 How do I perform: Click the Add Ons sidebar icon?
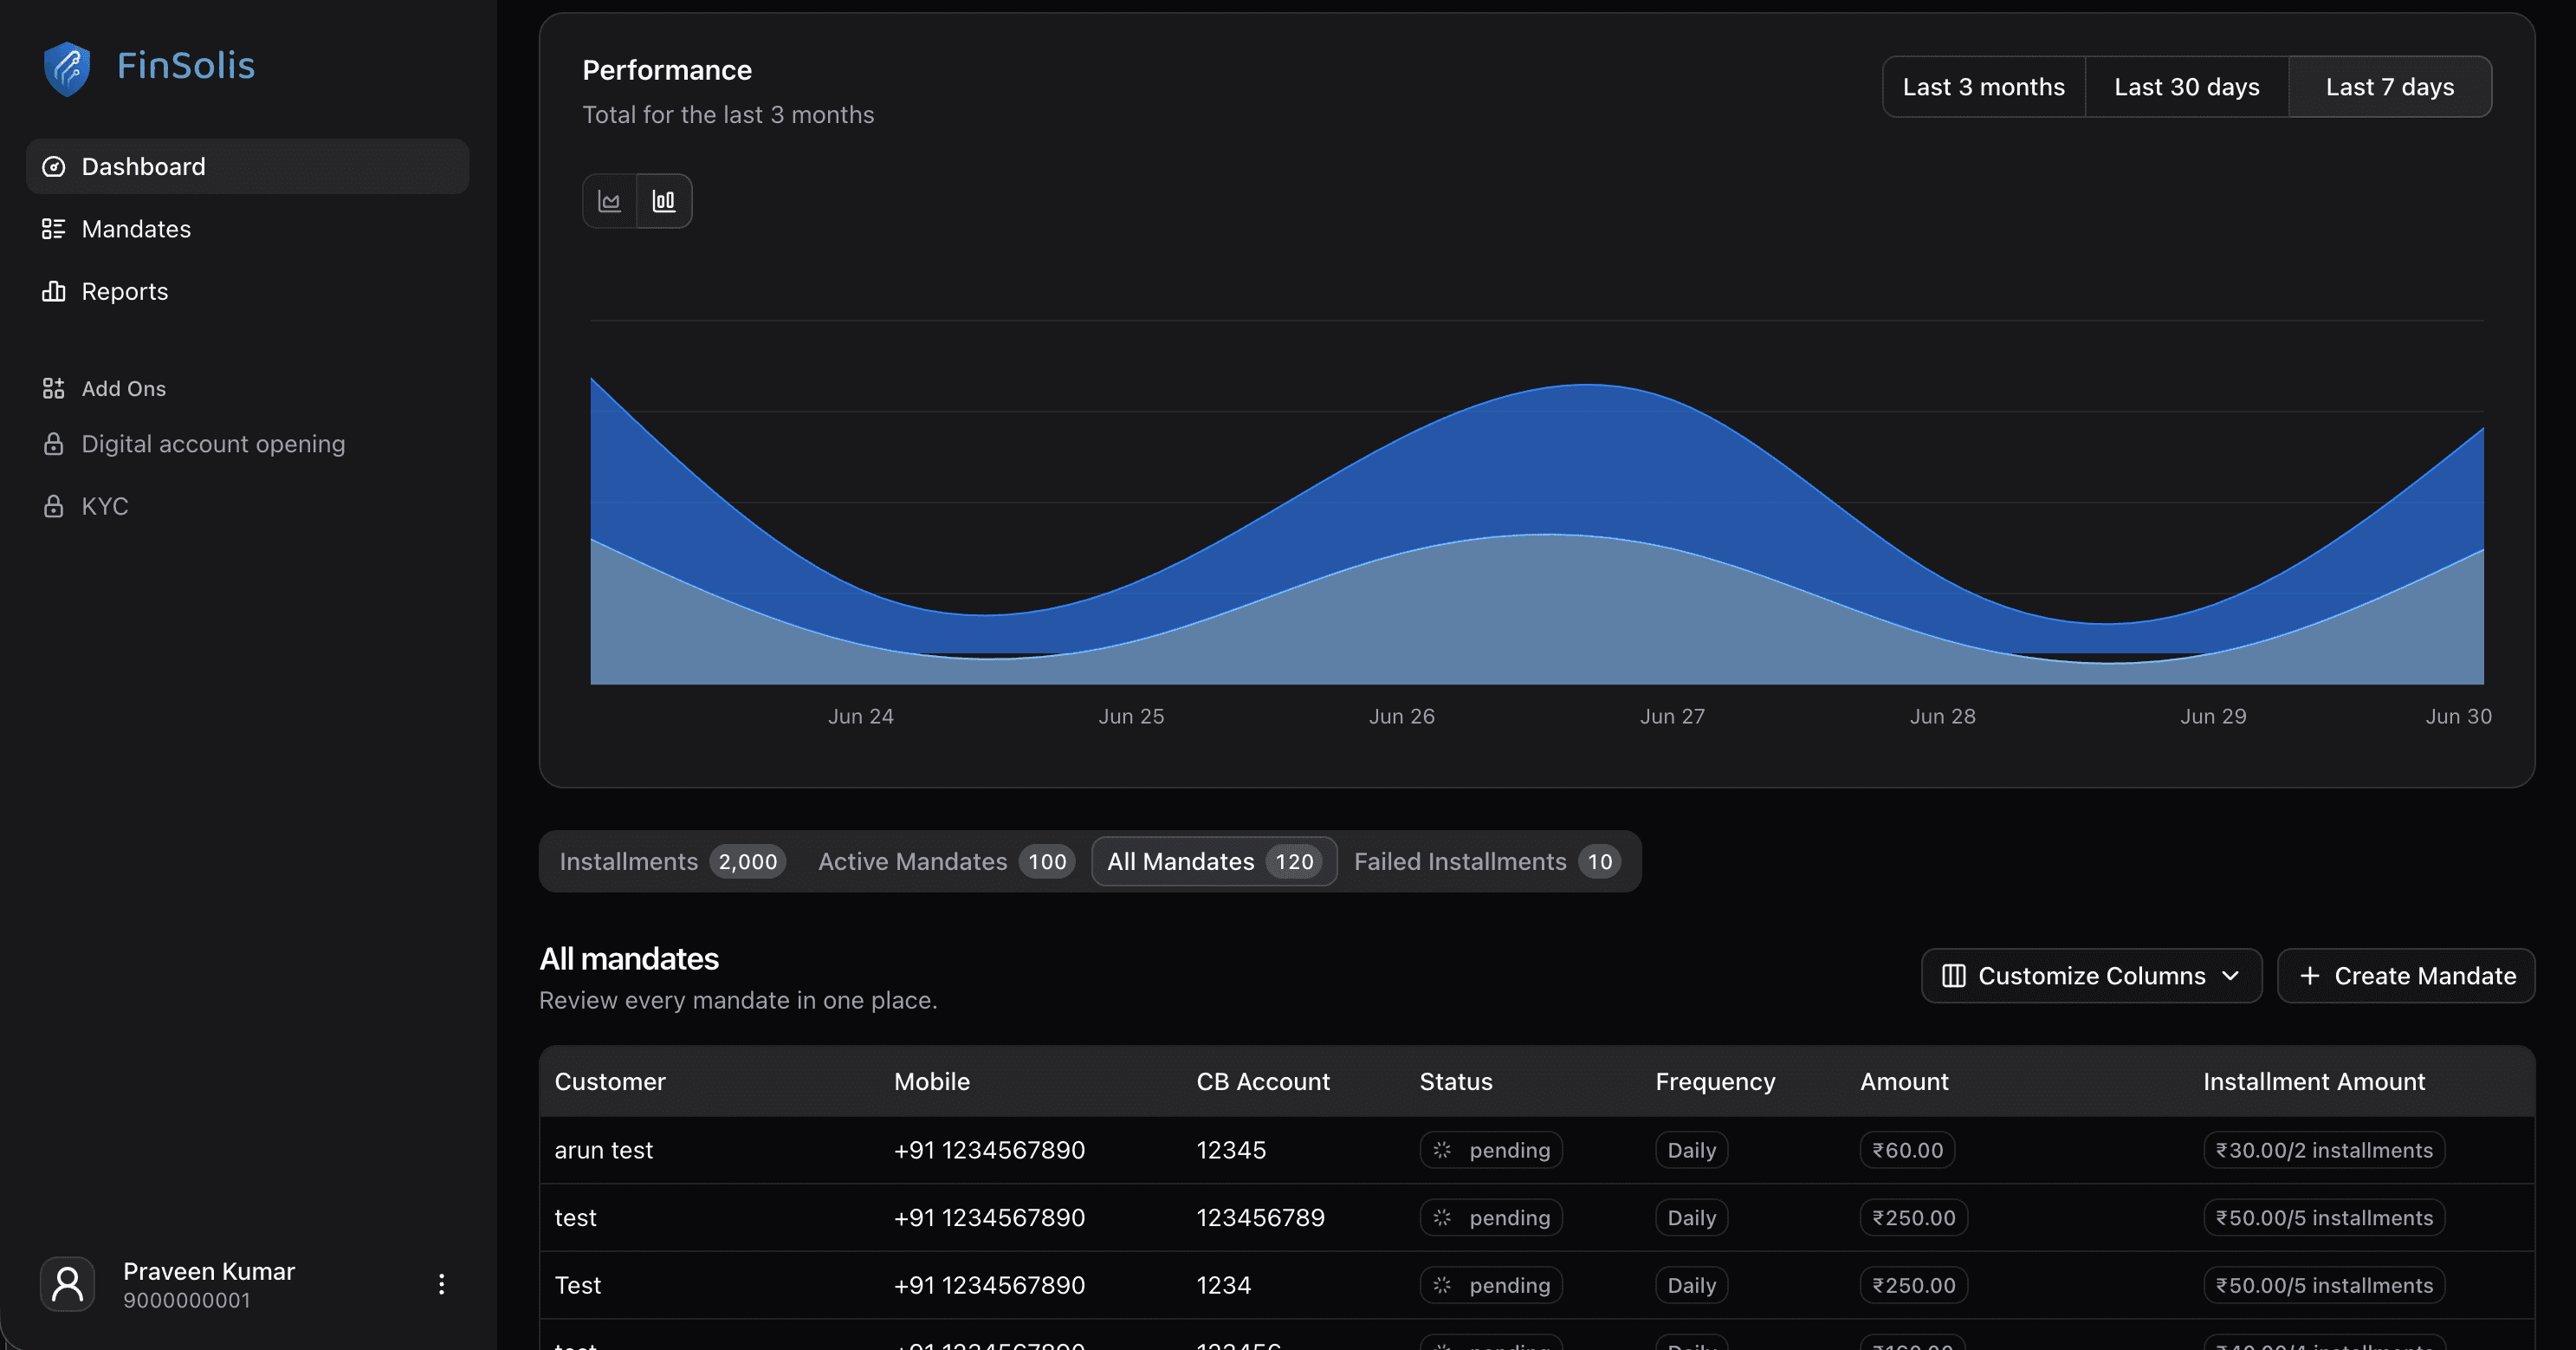(x=55, y=388)
